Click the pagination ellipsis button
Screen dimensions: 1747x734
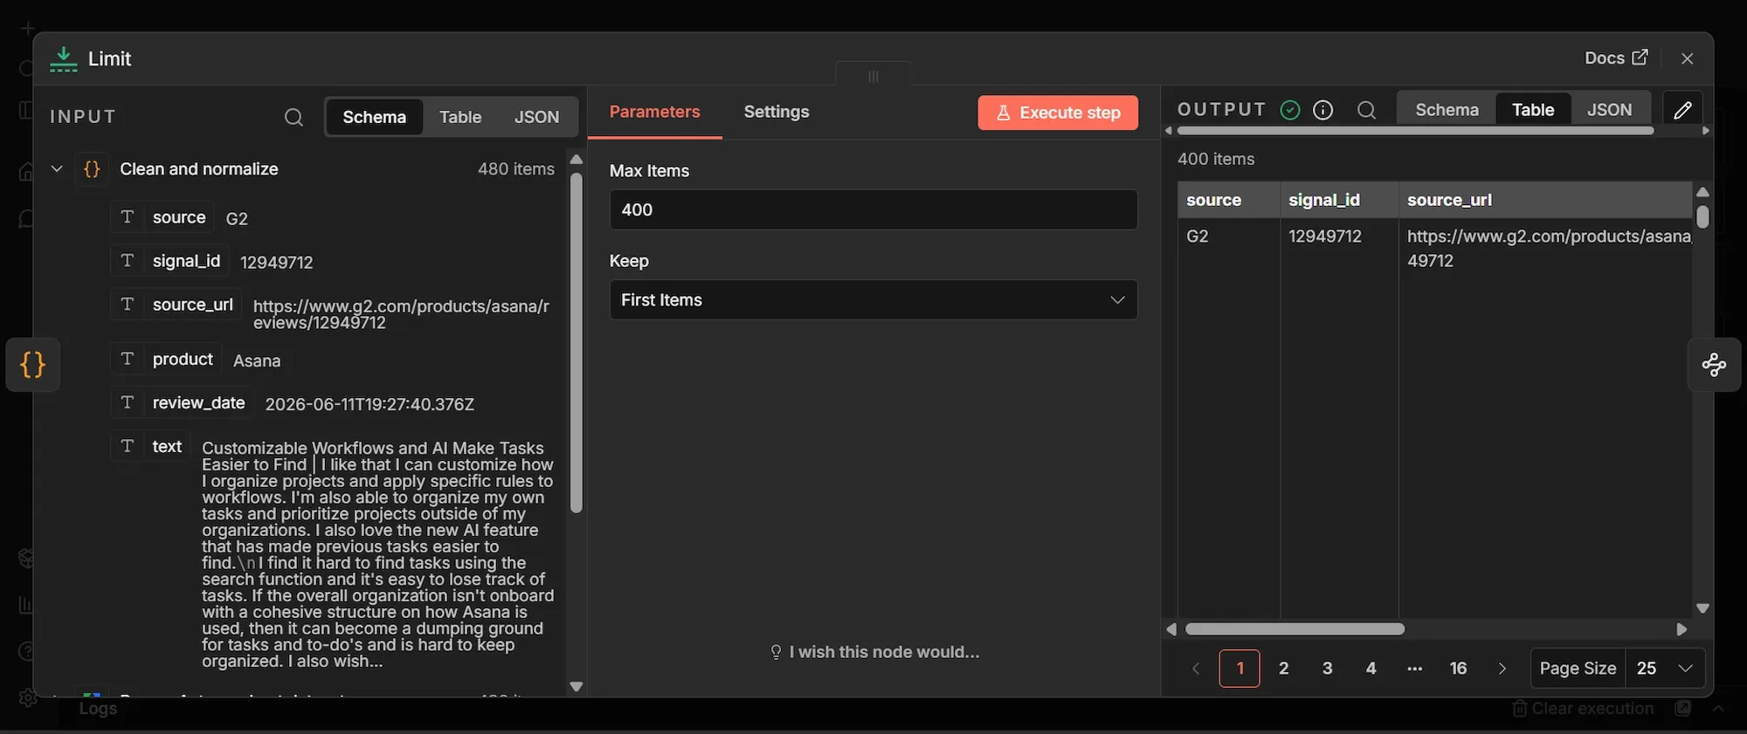pos(1414,669)
